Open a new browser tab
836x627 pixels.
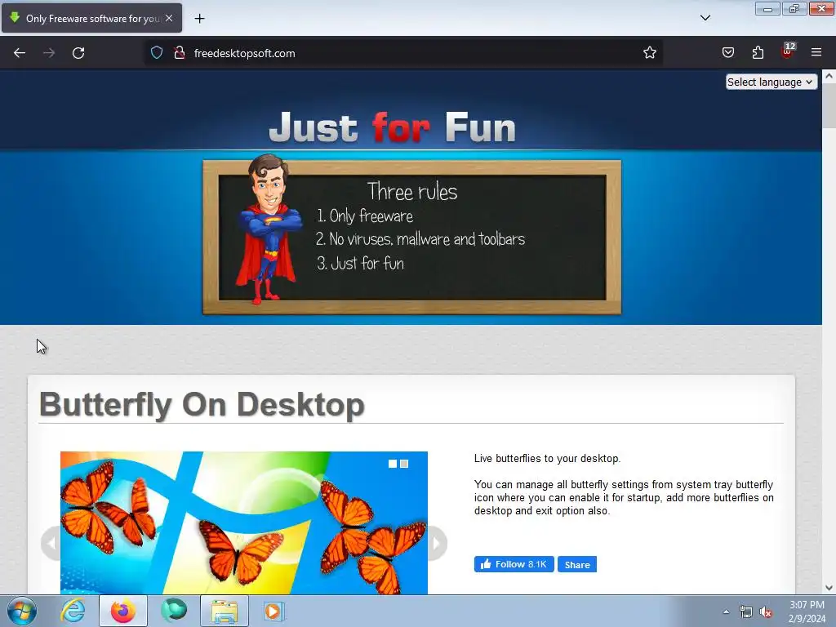(x=199, y=19)
